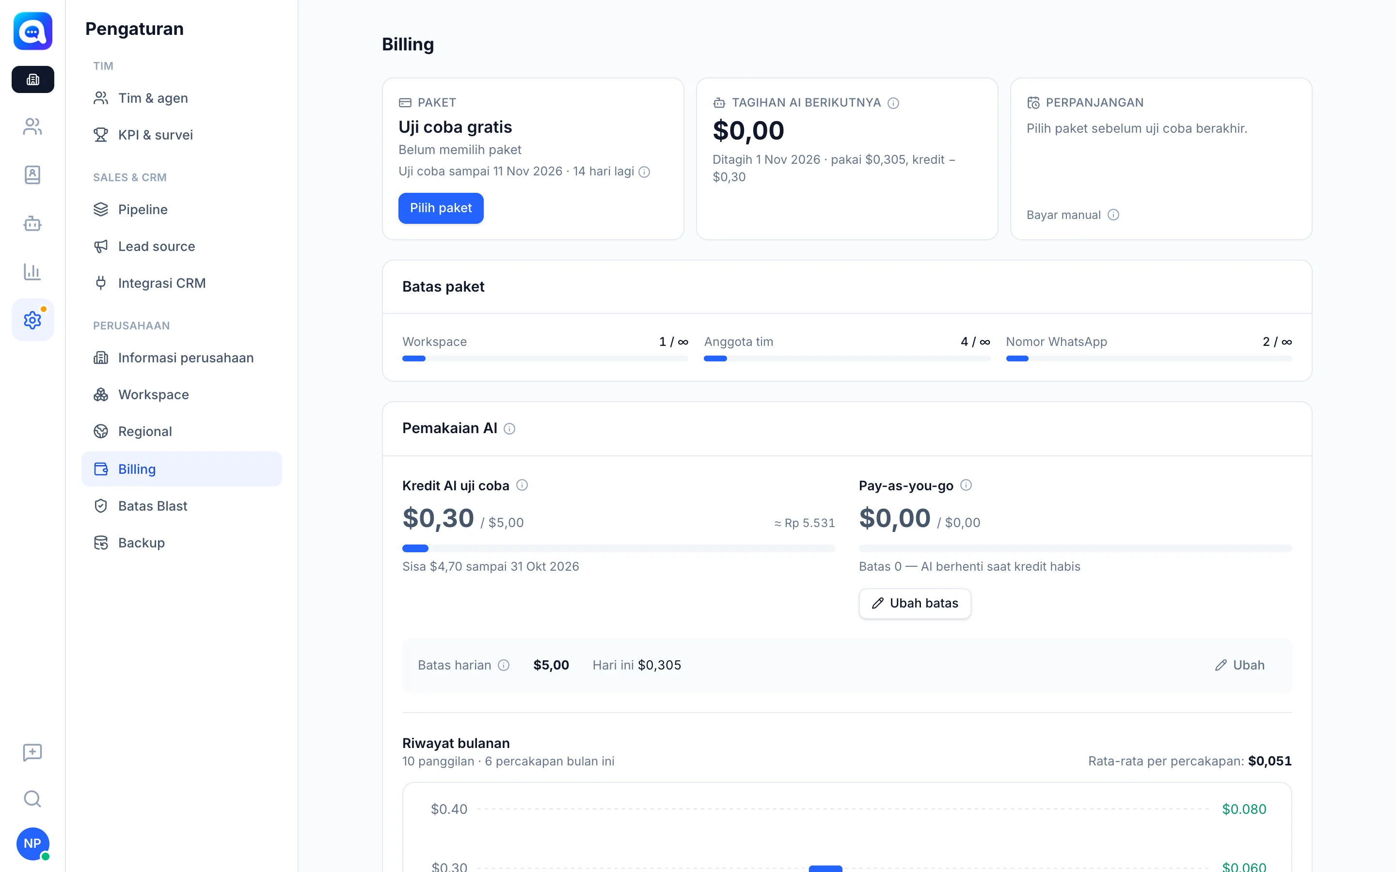Go to Lead source settings

click(182, 246)
